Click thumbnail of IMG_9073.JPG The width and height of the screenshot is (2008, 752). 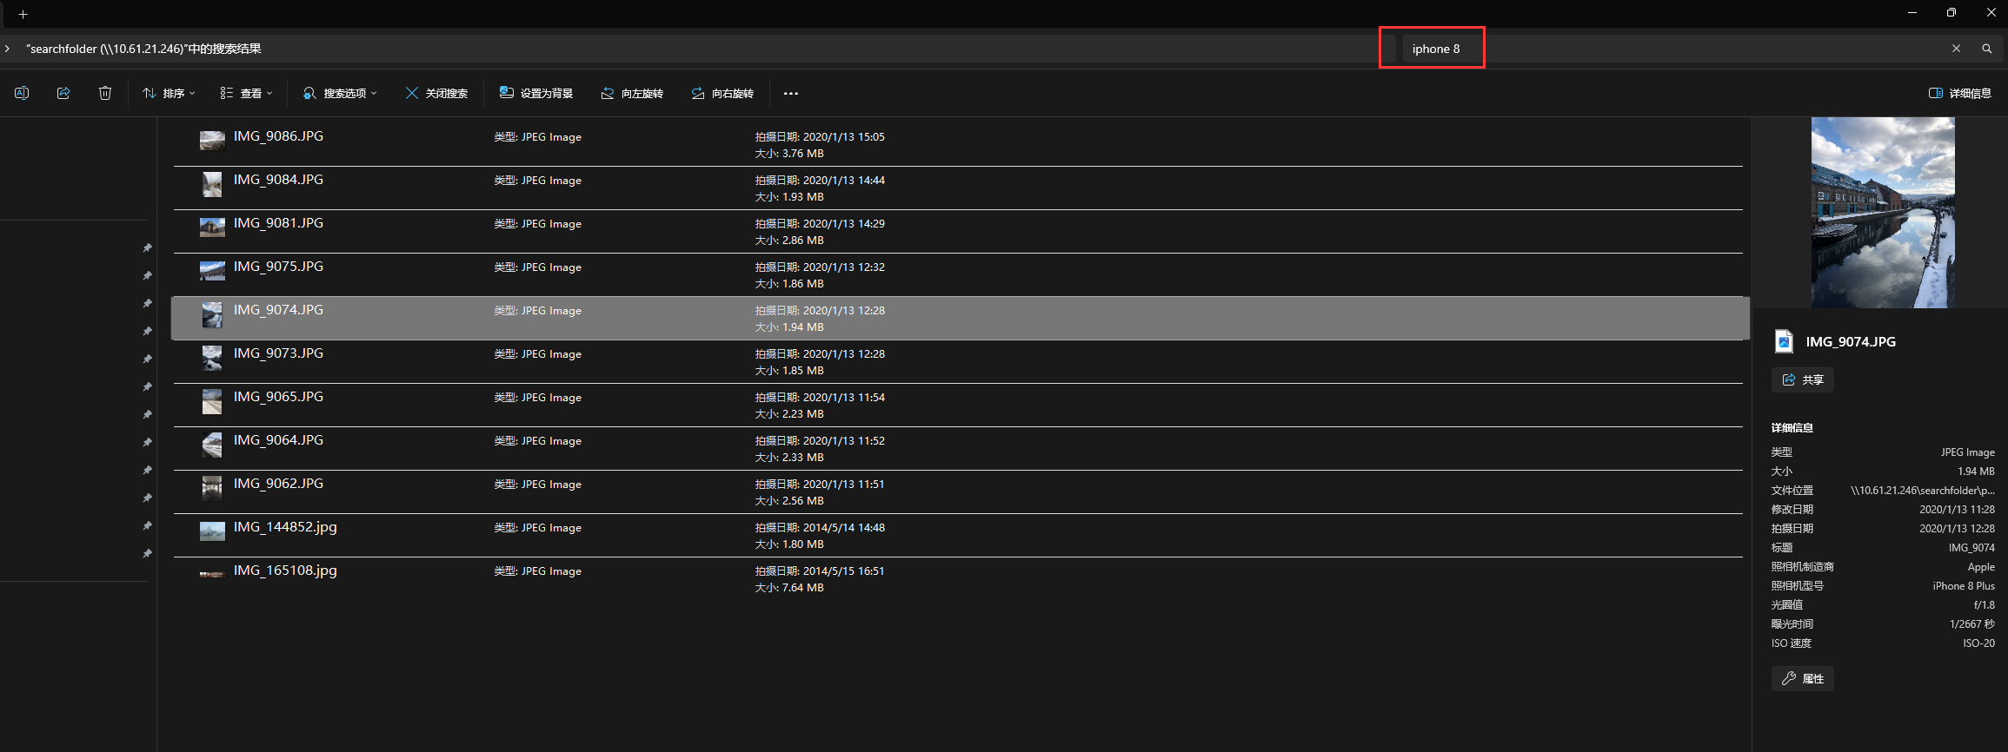[x=212, y=358]
